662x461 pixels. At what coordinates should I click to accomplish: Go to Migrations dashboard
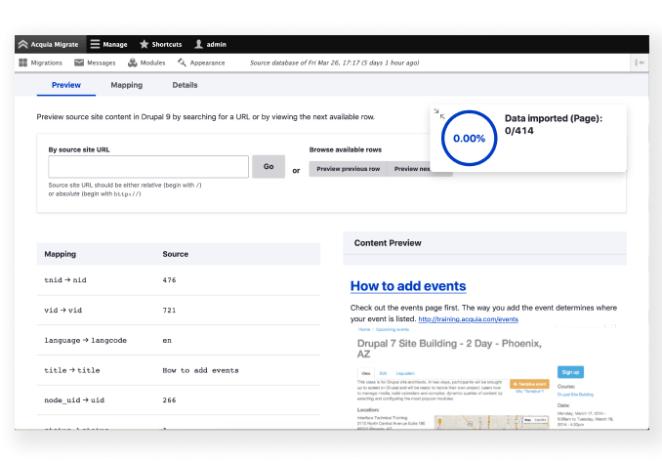pyautogui.click(x=40, y=63)
